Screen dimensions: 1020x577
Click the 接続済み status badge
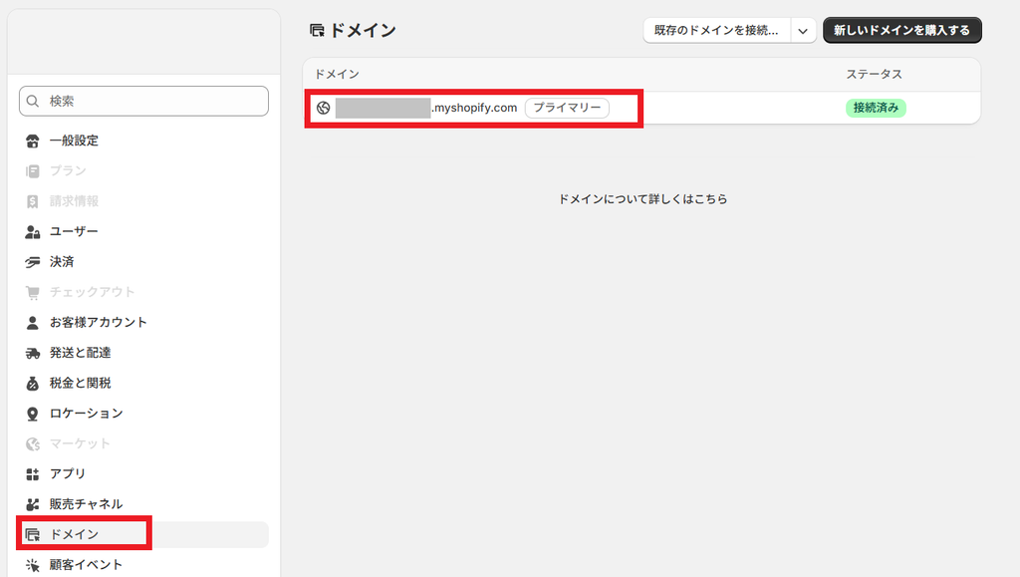pyautogui.click(x=876, y=108)
